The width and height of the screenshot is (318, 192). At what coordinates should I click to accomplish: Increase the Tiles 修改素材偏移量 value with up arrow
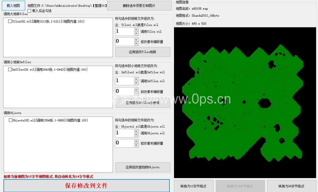click(x=136, y=40)
